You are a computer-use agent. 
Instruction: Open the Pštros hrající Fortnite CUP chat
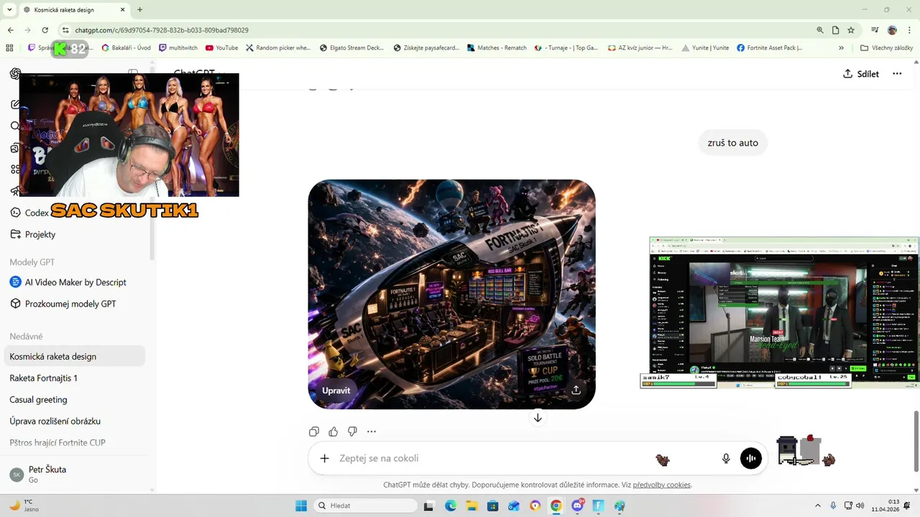[74, 442]
